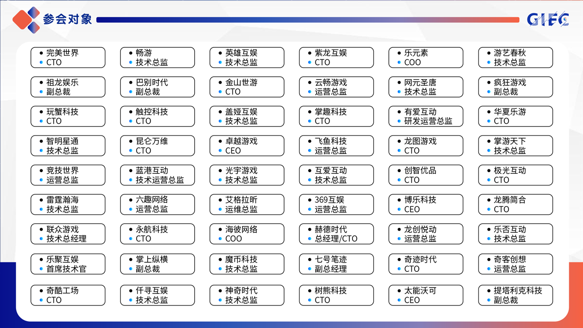Image resolution: width=583 pixels, height=328 pixels.
Task: Select the 仟寻互娱 company name
Action: tap(152, 291)
